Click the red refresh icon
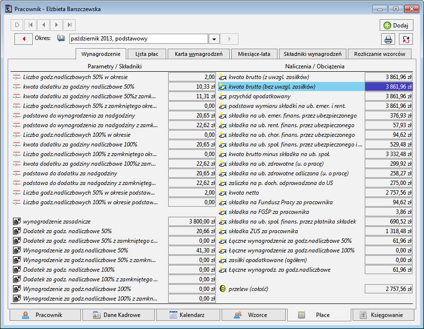The width and height of the screenshot is (424, 329). [x=406, y=39]
